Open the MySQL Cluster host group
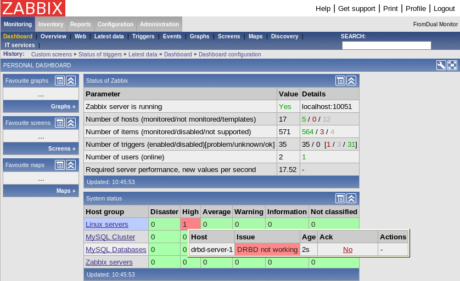 (x=110, y=237)
